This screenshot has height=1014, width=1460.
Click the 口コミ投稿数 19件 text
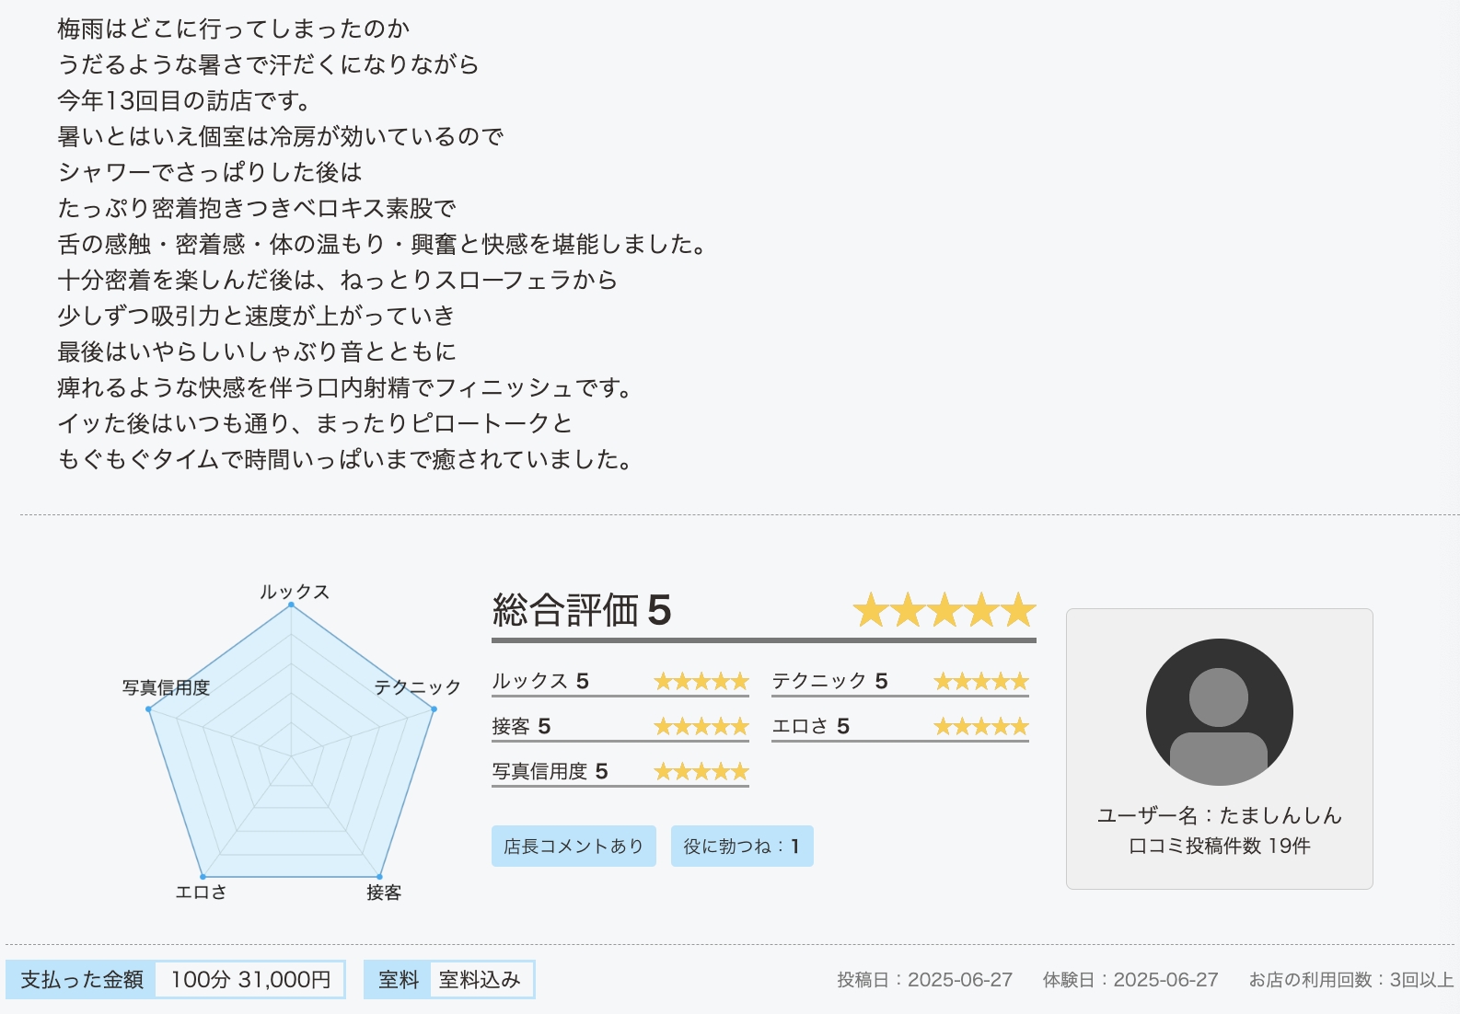point(1219,846)
